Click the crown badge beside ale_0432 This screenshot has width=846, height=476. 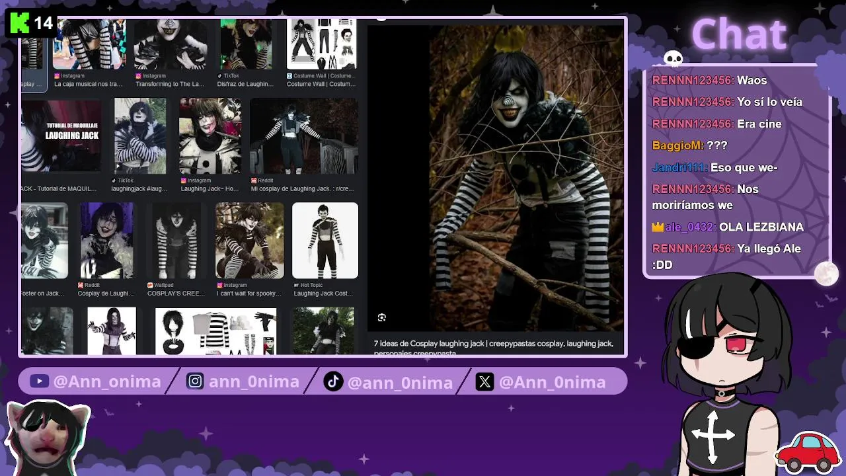click(658, 227)
